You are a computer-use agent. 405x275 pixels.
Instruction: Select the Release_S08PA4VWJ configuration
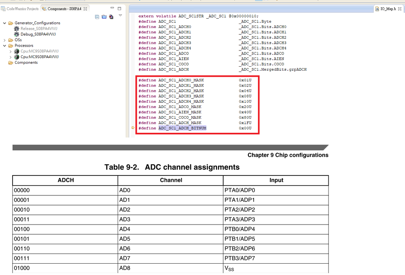click(39, 29)
